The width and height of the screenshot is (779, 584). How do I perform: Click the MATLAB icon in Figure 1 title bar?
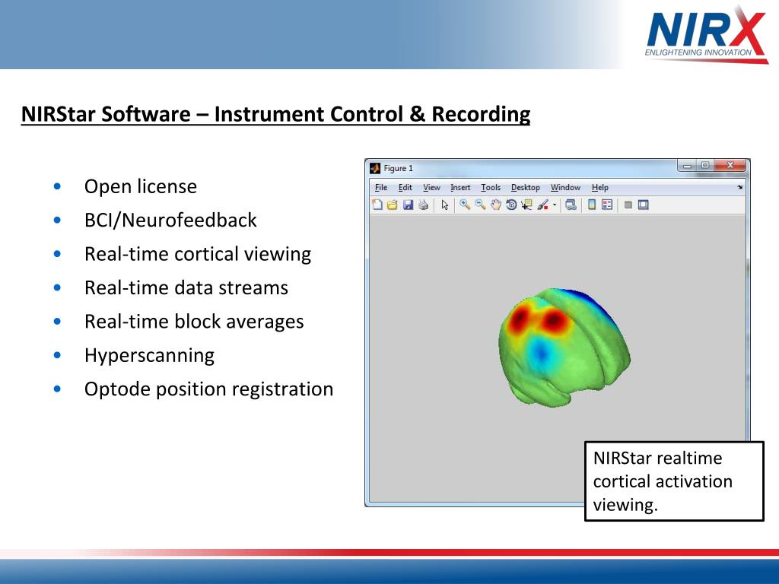[375, 168]
